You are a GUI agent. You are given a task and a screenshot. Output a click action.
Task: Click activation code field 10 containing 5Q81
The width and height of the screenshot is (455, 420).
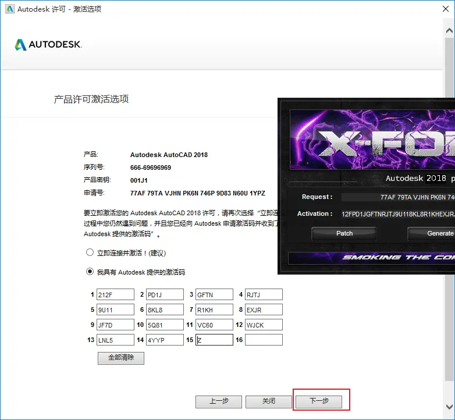[165, 325]
